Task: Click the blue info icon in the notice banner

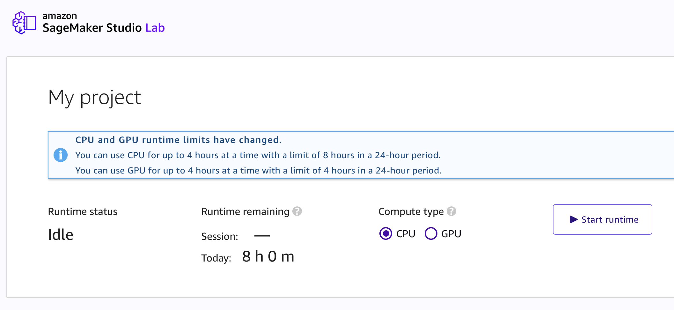Action: coord(61,155)
